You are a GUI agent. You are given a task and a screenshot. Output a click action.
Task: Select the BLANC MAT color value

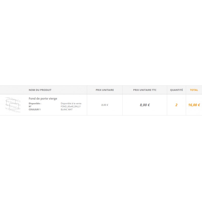[x=67, y=109]
